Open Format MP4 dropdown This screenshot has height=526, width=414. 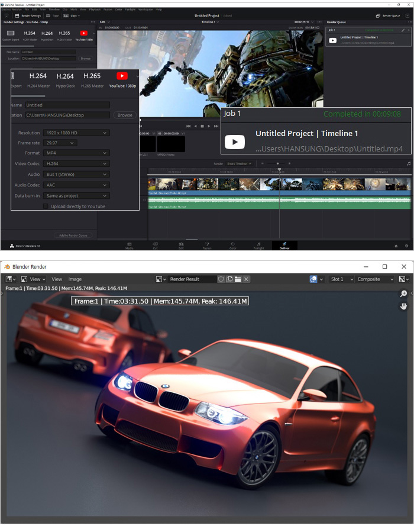point(76,153)
